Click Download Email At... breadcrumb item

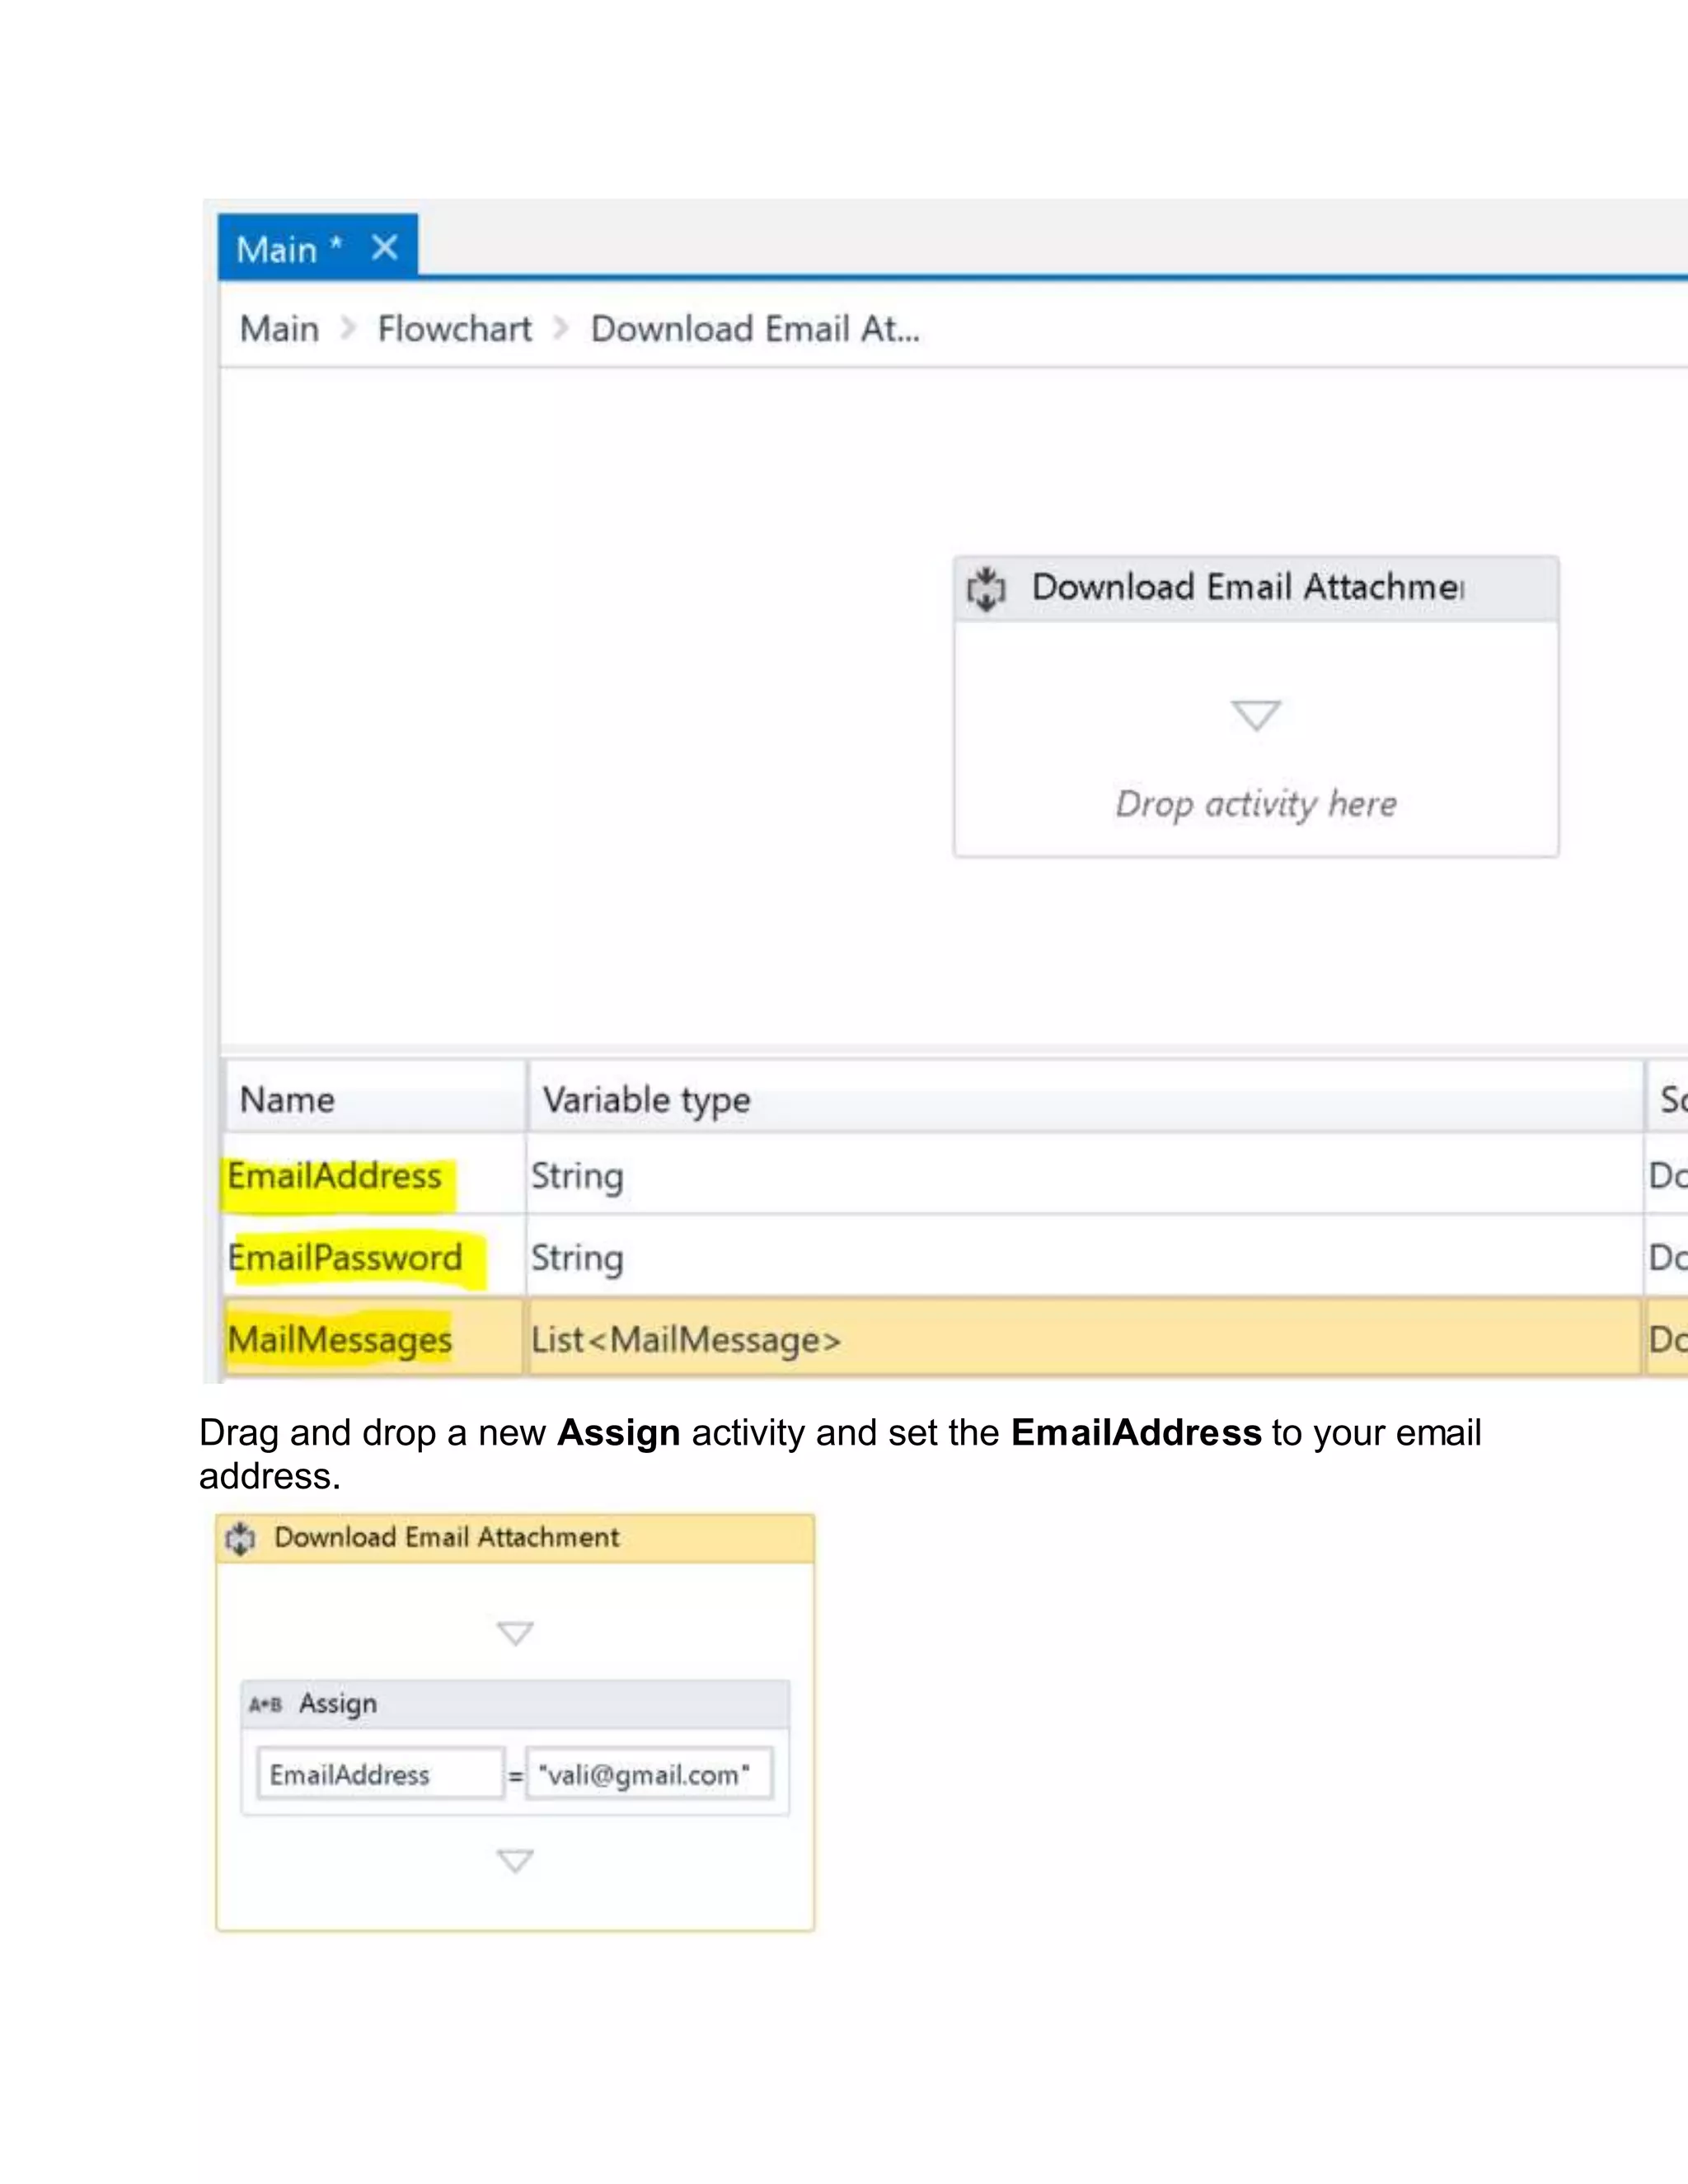point(754,329)
